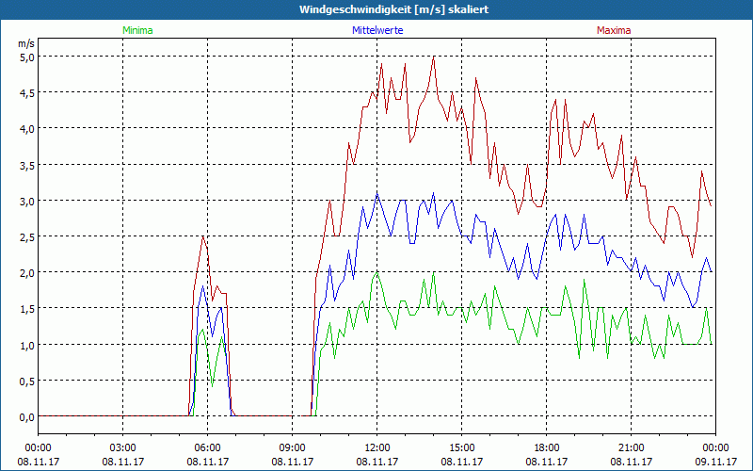This screenshot has width=753, height=471.
Task: Click the 1,5 y-axis value
Action: point(27,309)
